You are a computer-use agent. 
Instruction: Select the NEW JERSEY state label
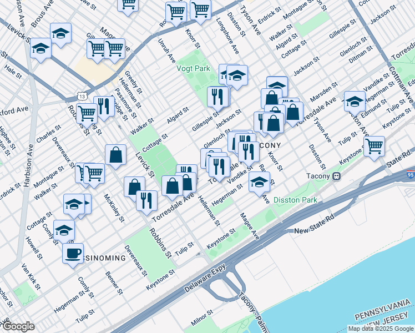click(387, 321)
